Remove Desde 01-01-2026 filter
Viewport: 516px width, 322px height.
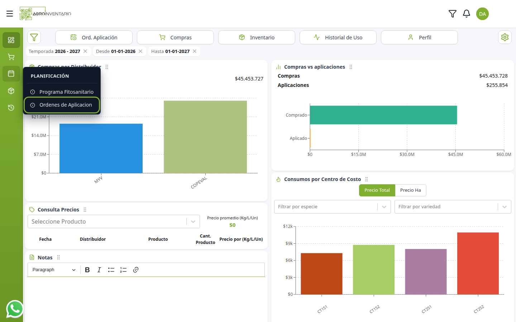point(140,51)
